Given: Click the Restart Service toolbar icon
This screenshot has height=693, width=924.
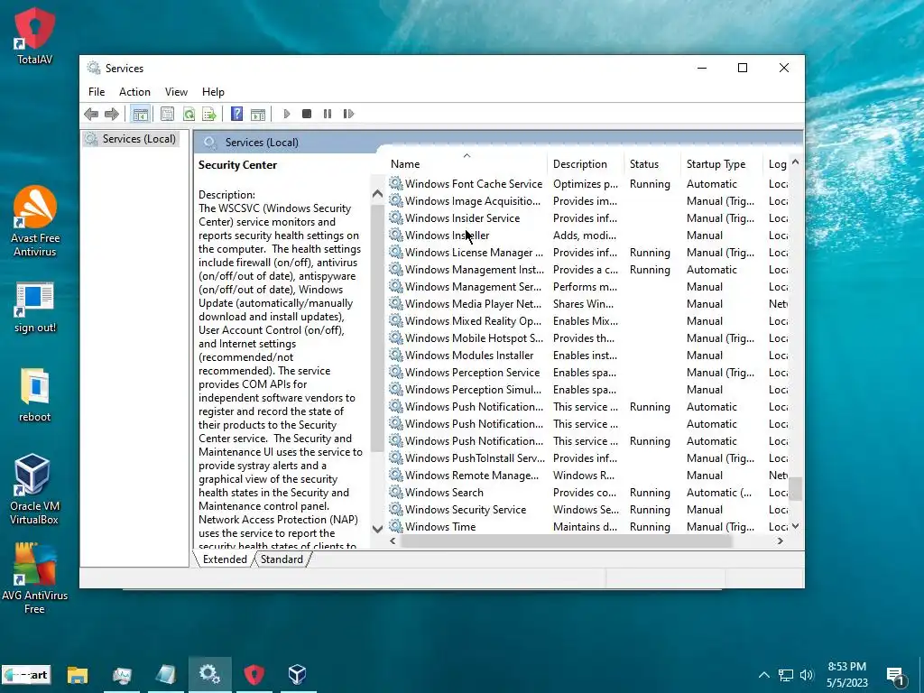Looking at the screenshot, I should coord(348,114).
